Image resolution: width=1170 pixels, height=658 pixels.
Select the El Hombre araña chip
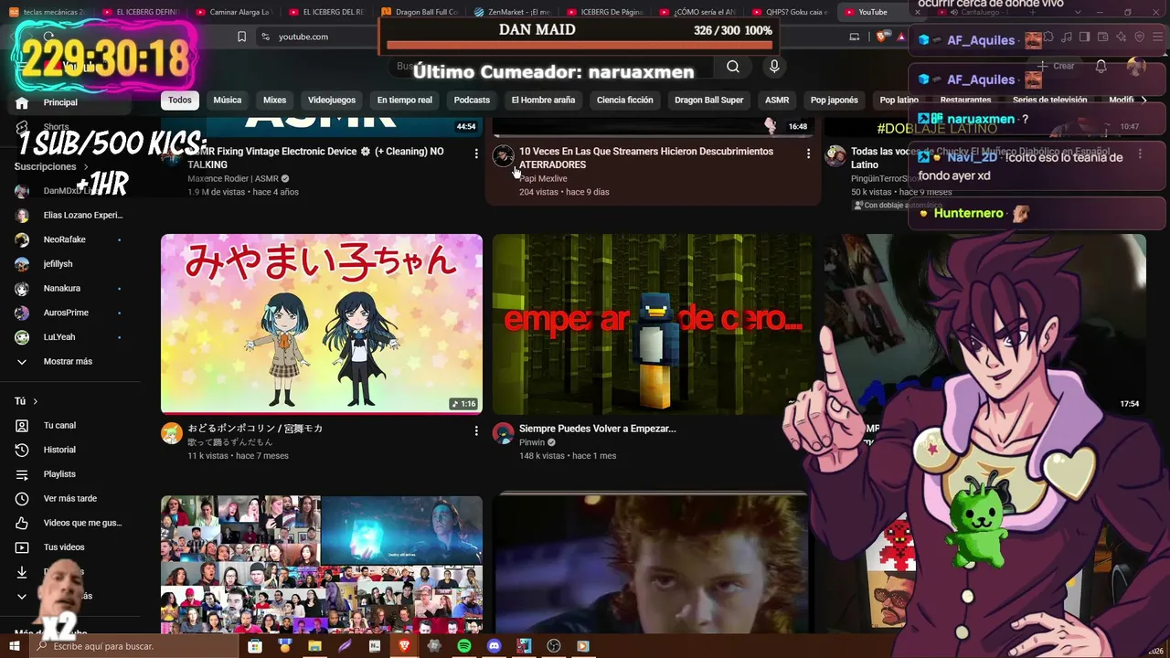(543, 100)
